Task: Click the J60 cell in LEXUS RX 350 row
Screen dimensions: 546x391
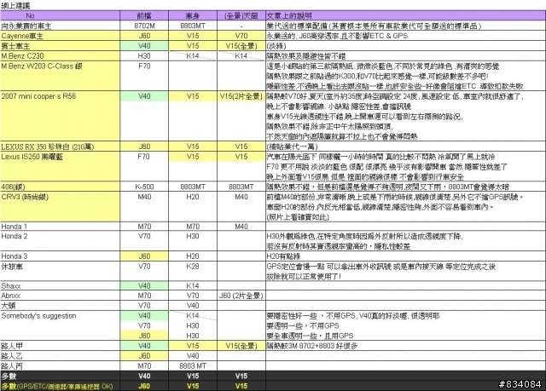Action: (x=144, y=147)
